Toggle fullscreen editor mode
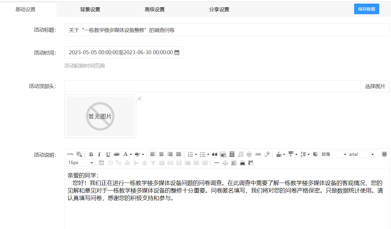Image resolution: width=391 pixels, height=229 pixels. [x=384, y=154]
